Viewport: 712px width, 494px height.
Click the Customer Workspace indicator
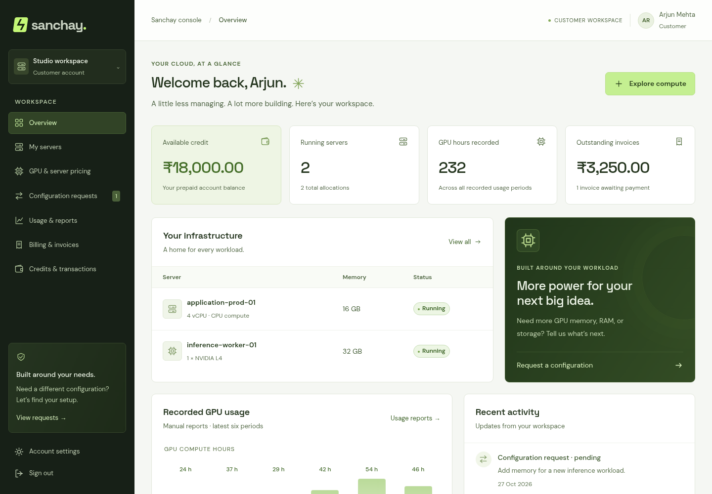coord(585,20)
